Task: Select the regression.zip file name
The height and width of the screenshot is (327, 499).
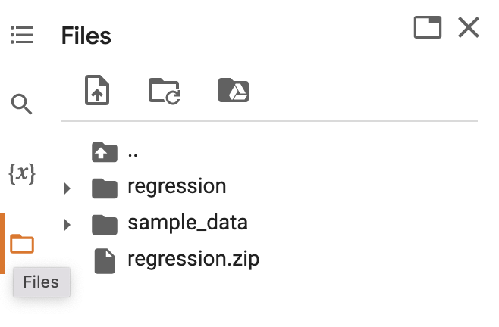Action: [x=193, y=259]
